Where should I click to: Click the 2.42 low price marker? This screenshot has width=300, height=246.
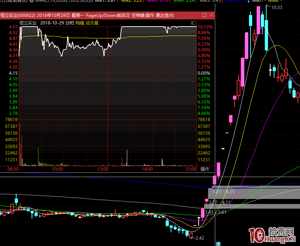coord(199,237)
